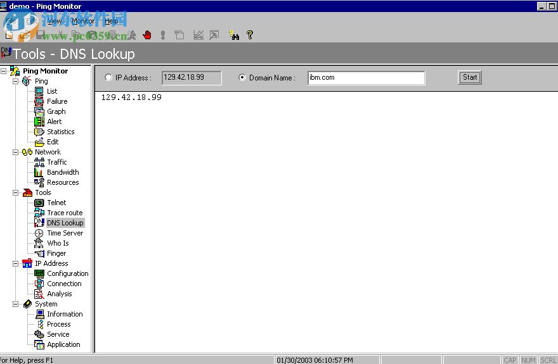Click the Resources icon under Network

[39, 182]
